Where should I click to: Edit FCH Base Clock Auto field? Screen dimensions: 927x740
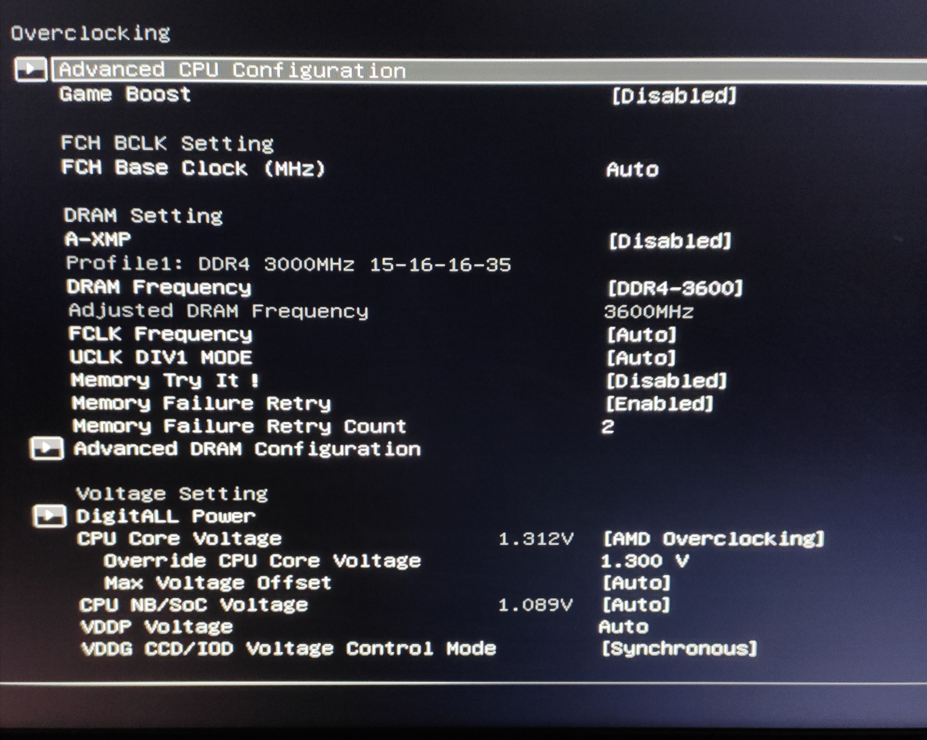pyautogui.click(x=632, y=170)
